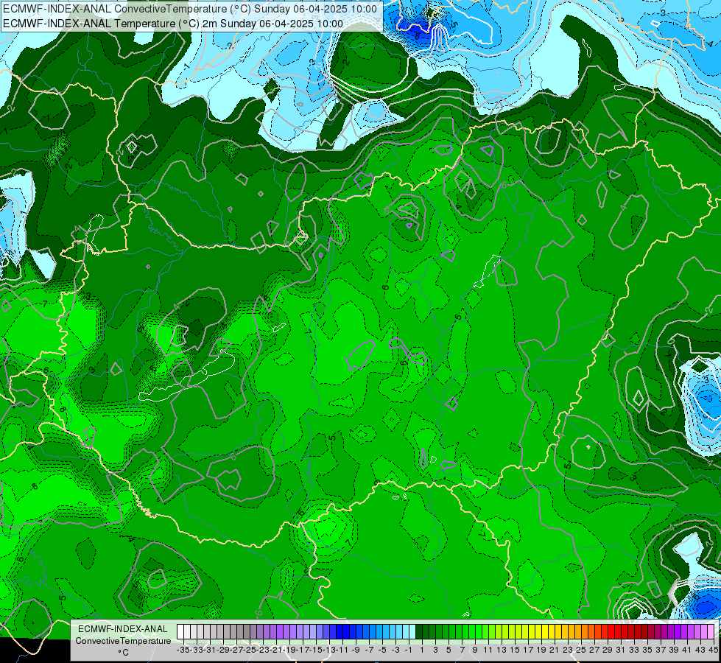The height and width of the screenshot is (663, 721).
Task: Click the legend value 31
Action: 620,650
